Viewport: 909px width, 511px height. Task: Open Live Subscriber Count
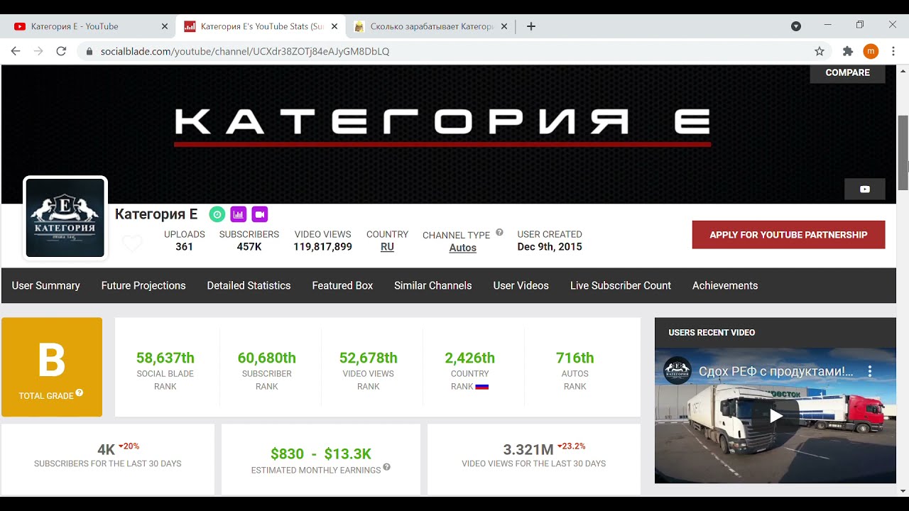click(621, 285)
